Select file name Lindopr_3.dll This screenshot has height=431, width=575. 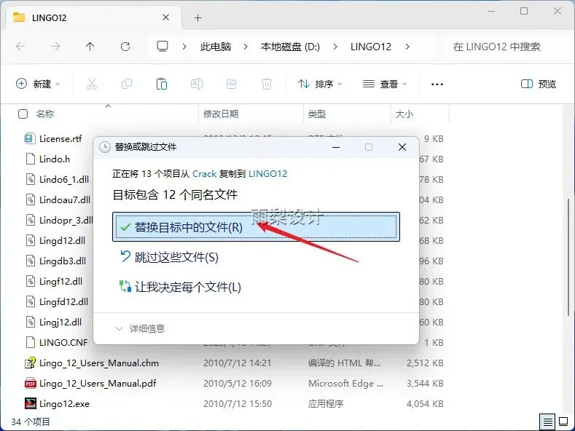pyautogui.click(x=66, y=221)
